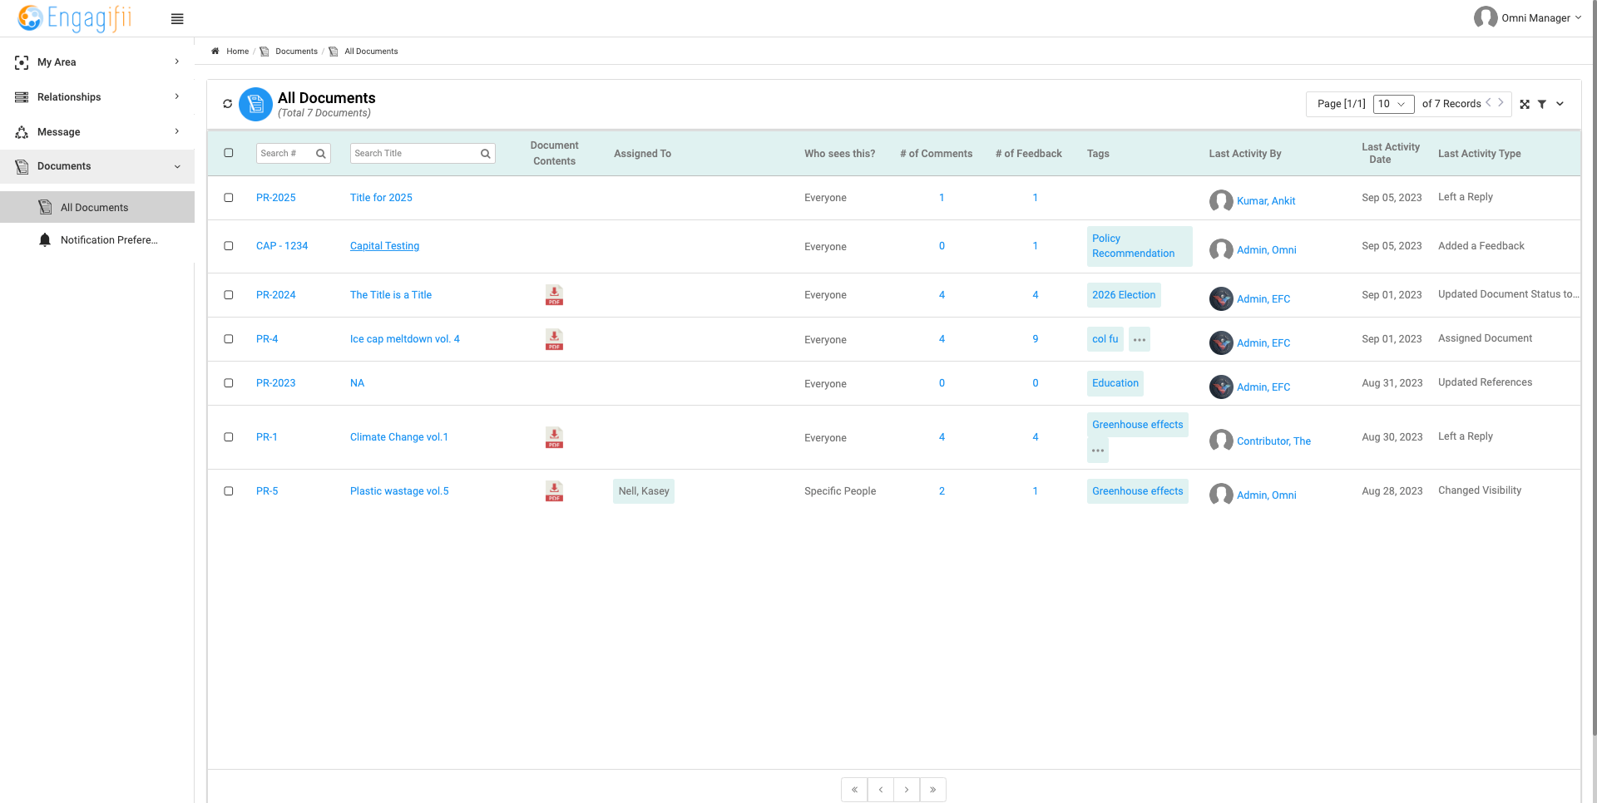Click the Policy Recommendation tag
This screenshot has height=803, width=1597.
(1140, 246)
